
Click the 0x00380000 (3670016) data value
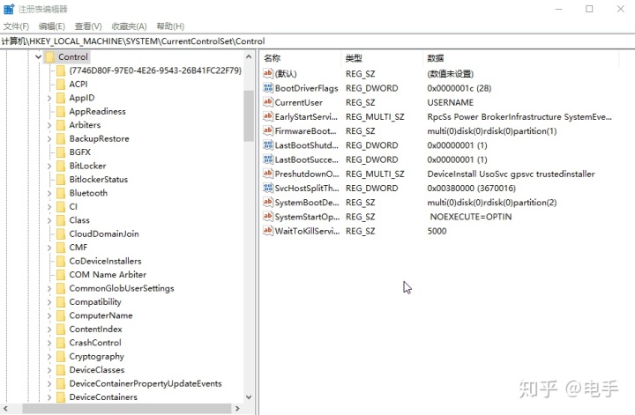click(471, 188)
